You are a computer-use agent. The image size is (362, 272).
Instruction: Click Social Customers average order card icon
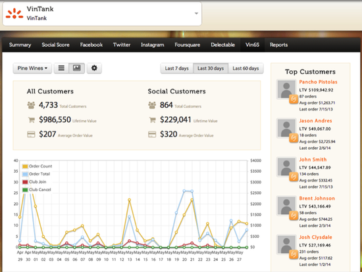[152, 135]
